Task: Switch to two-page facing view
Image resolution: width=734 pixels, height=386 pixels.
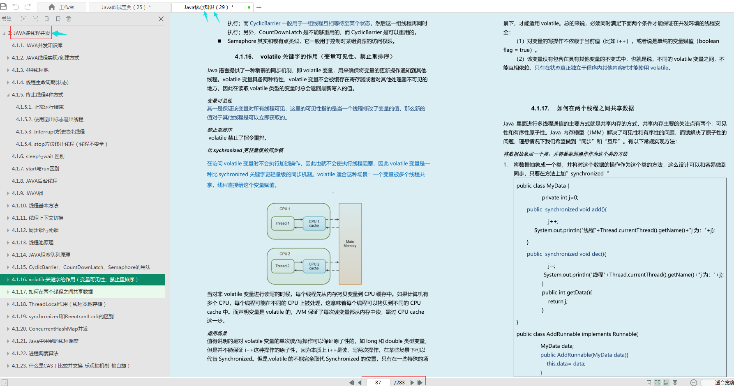Action: (658, 383)
